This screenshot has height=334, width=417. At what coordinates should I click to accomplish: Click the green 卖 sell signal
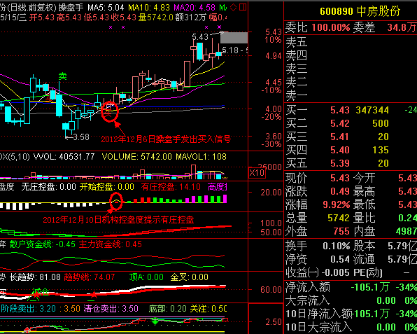click(x=63, y=76)
